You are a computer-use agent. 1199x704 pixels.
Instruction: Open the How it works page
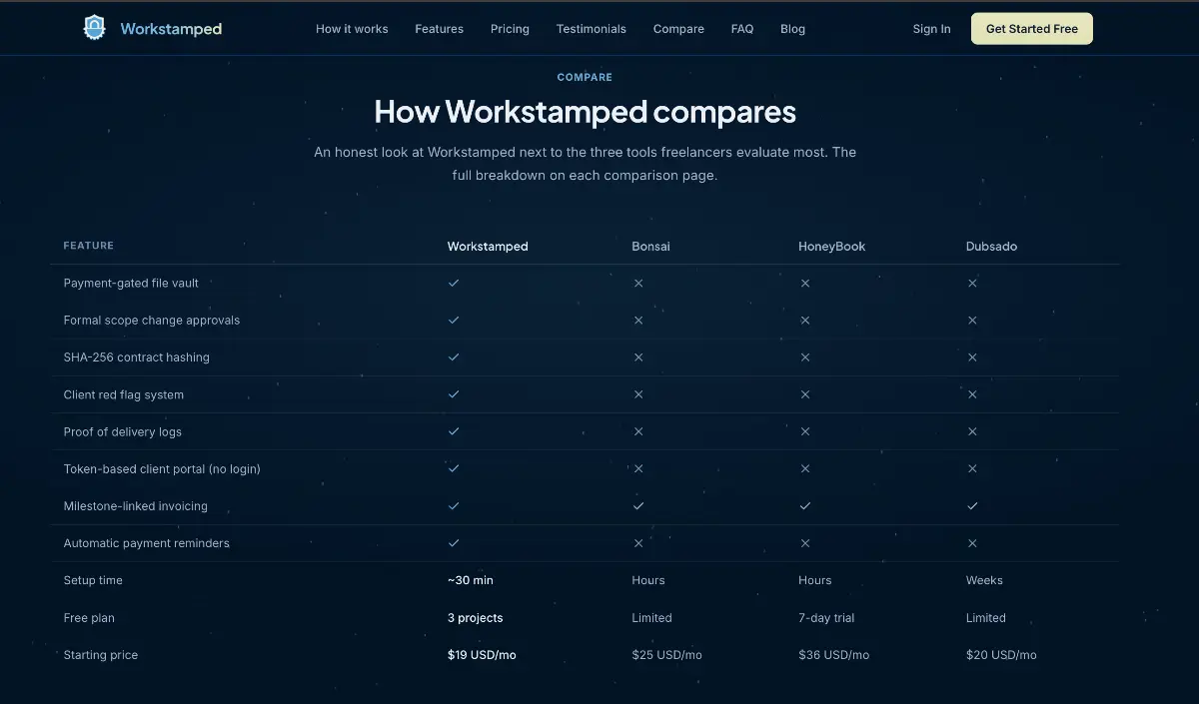[x=352, y=29]
